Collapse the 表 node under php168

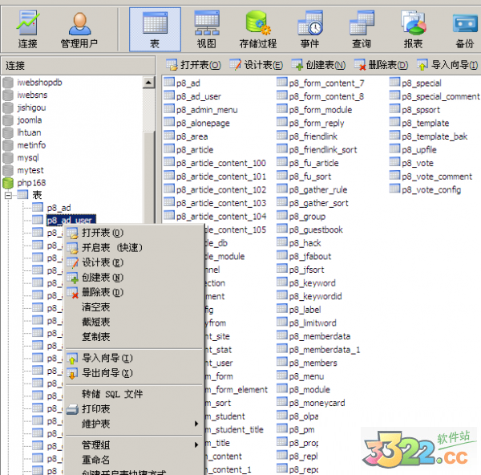pyautogui.click(x=9, y=195)
